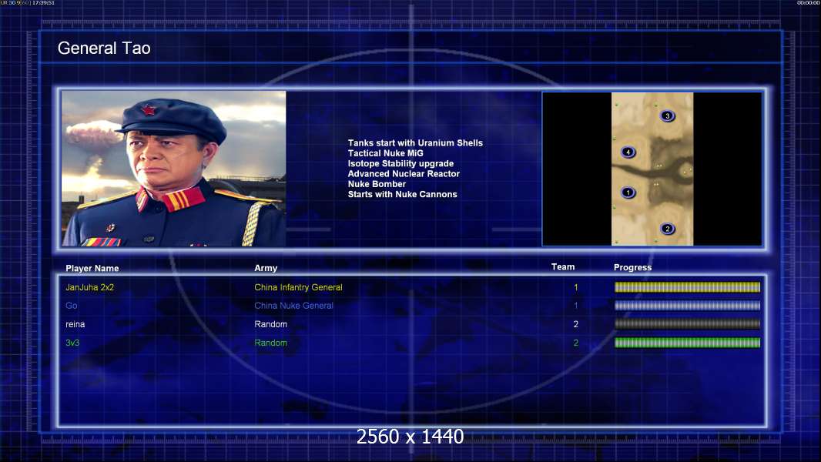821x462 pixels.
Task: Click the JanJuha 2x2 yellow progress bar
Action: click(687, 286)
